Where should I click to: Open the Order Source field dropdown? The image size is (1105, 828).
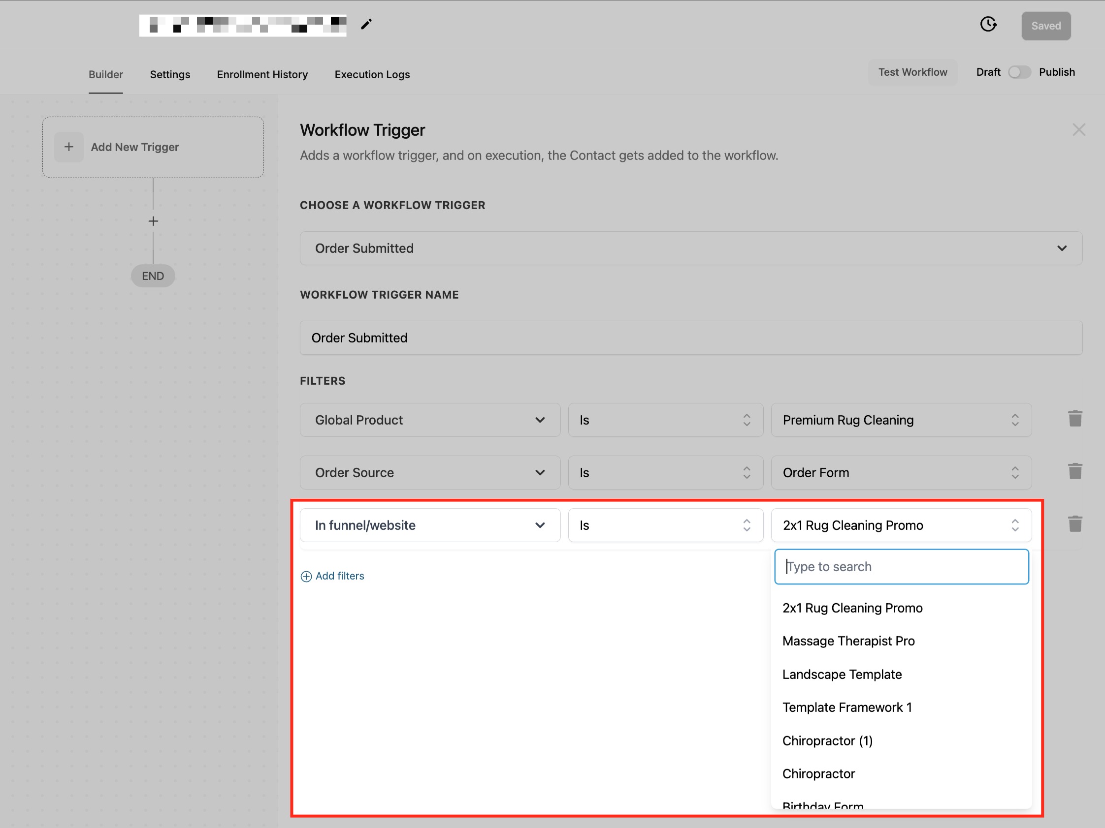point(429,472)
